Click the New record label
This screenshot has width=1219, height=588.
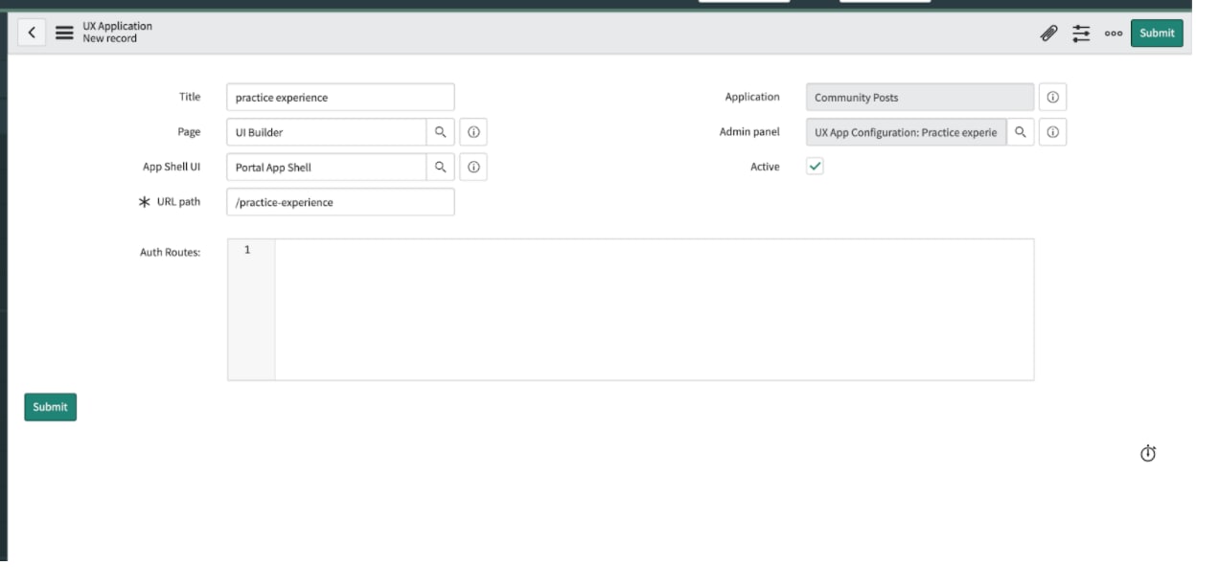[112, 38]
